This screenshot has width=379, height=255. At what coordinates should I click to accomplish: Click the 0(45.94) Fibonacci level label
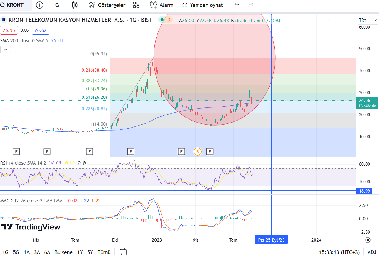[99, 54]
